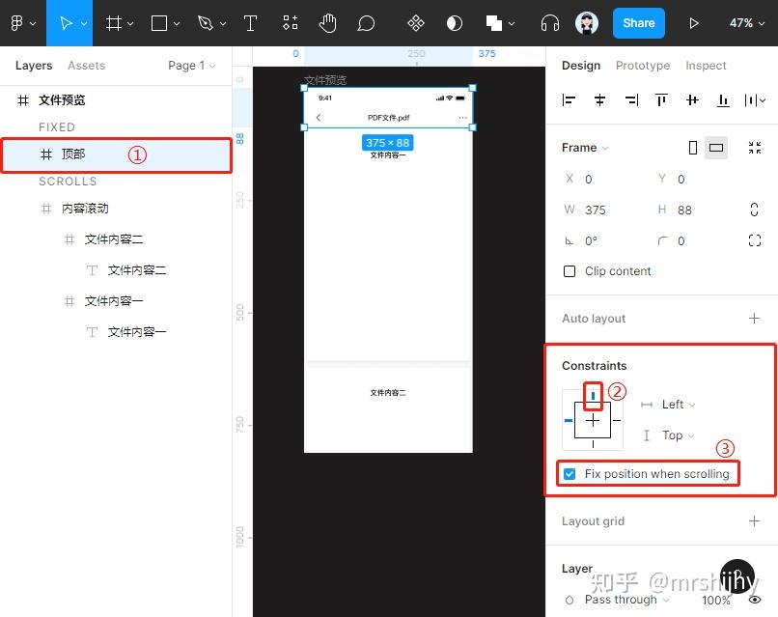Click the Share button
Screen dimensions: 778x617
[x=638, y=22]
